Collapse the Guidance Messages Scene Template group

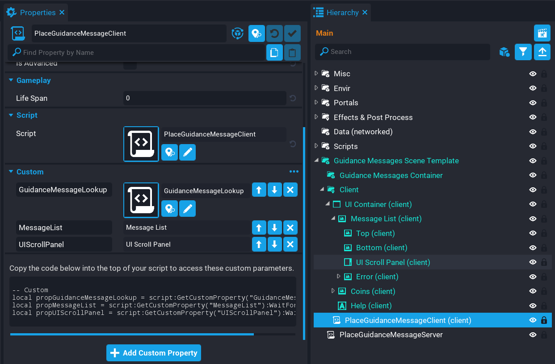pos(316,161)
